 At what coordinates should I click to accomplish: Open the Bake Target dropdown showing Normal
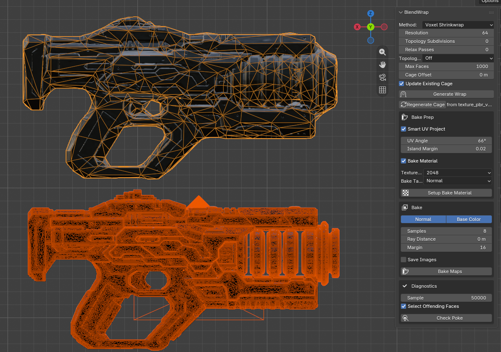[458, 181]
